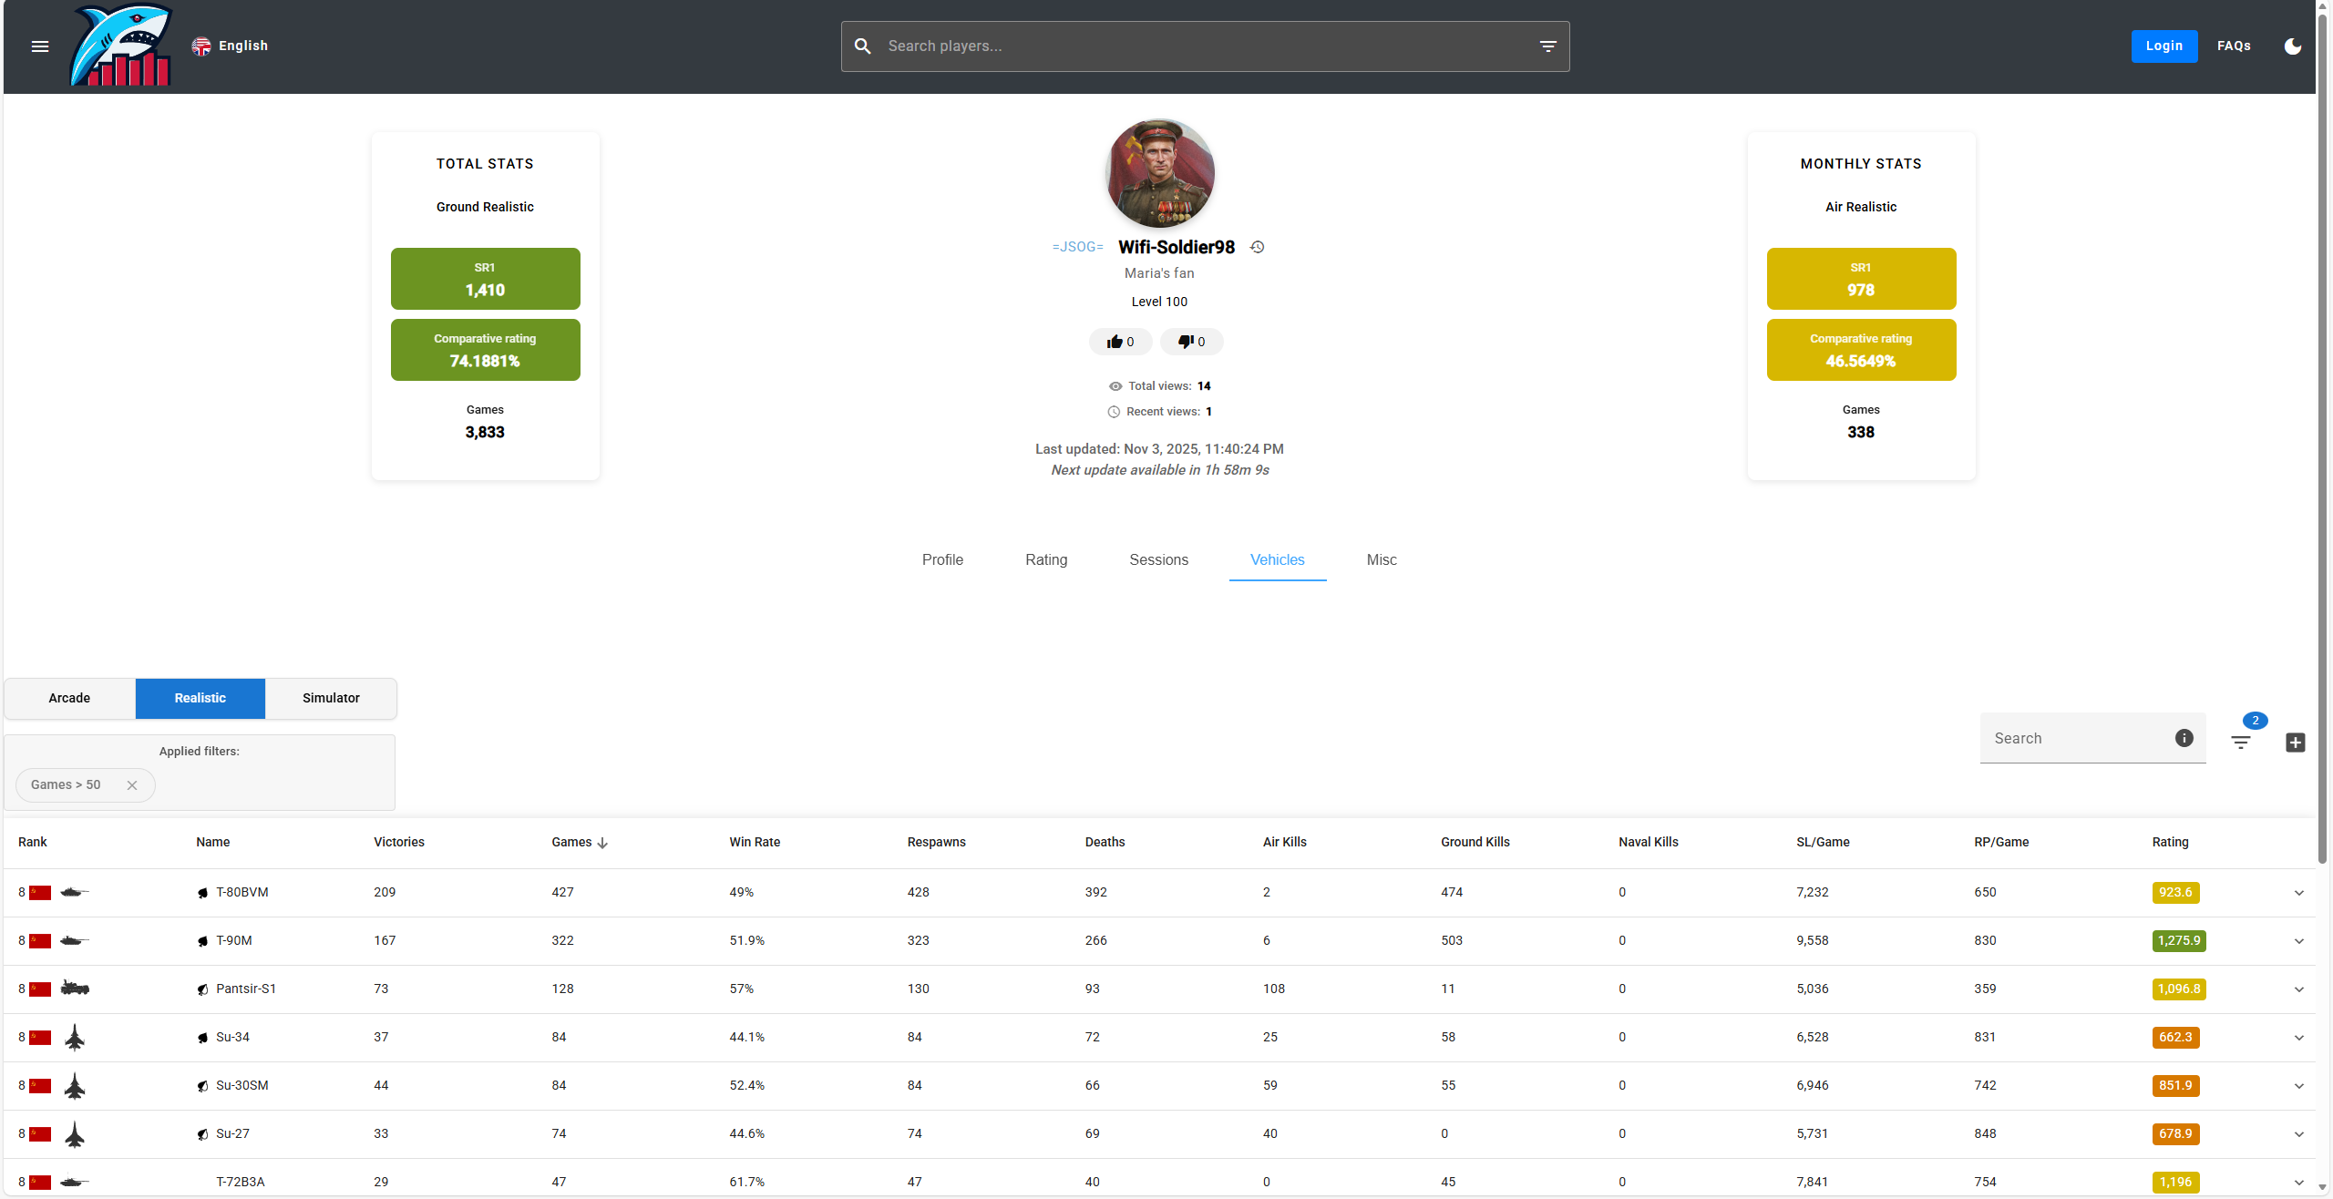The width and height of the screenshot is (2333, 1199).
Task: Open nickname history icon beside Wifi-Soldier98
Action: 1258,247
